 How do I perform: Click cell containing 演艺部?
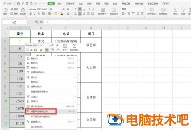pos(91,45)
